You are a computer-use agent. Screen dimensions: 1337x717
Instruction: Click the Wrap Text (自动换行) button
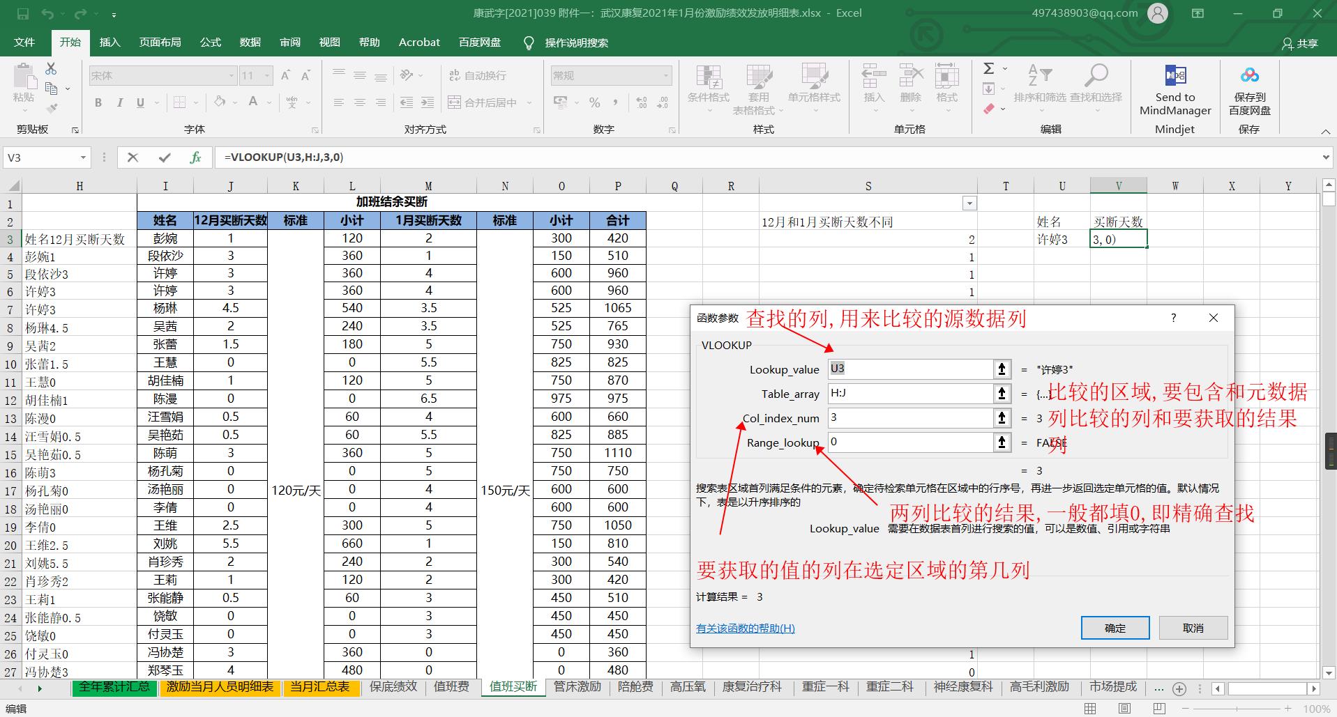pyautogui.click(x=478, y=75)
